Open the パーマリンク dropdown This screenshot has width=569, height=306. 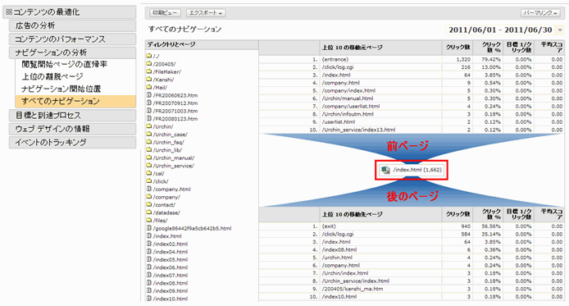[540, 12]
